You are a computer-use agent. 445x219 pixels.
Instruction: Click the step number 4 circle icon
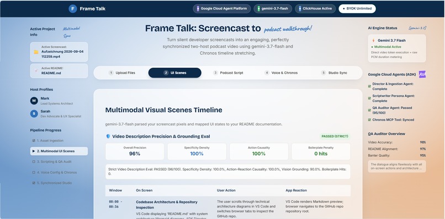(x=267, y=73)
